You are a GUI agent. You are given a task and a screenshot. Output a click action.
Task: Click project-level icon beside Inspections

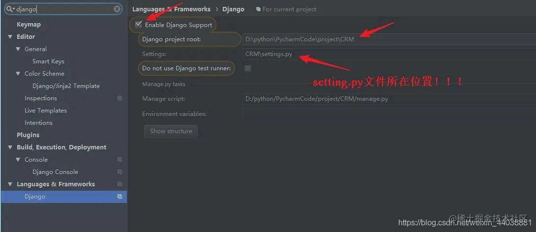pos(119,98)
